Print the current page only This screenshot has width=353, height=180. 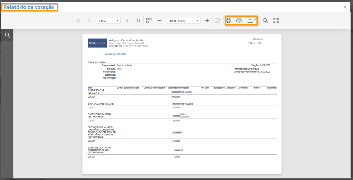239,20
